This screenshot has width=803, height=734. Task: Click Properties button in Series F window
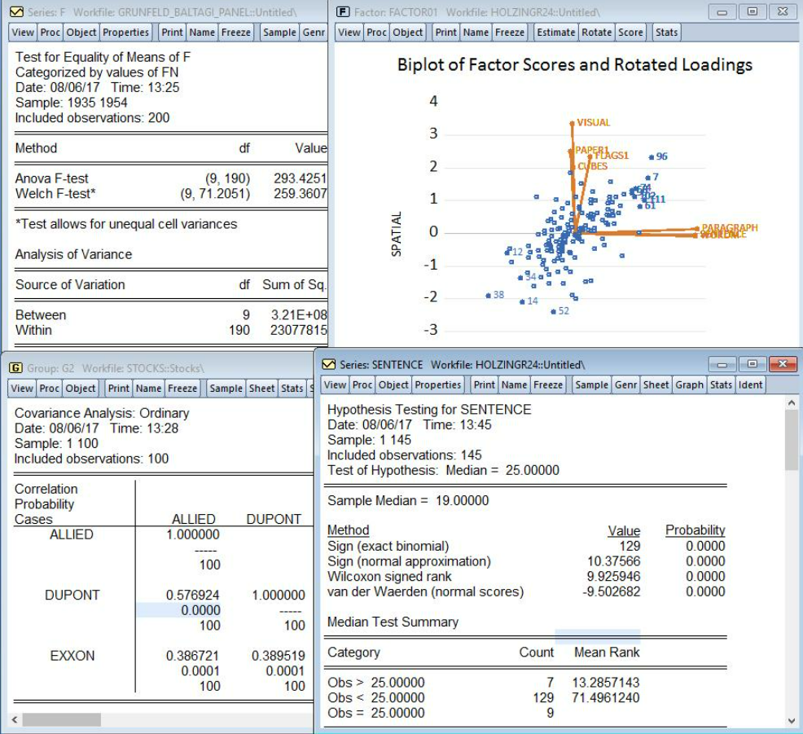(125, 33)
